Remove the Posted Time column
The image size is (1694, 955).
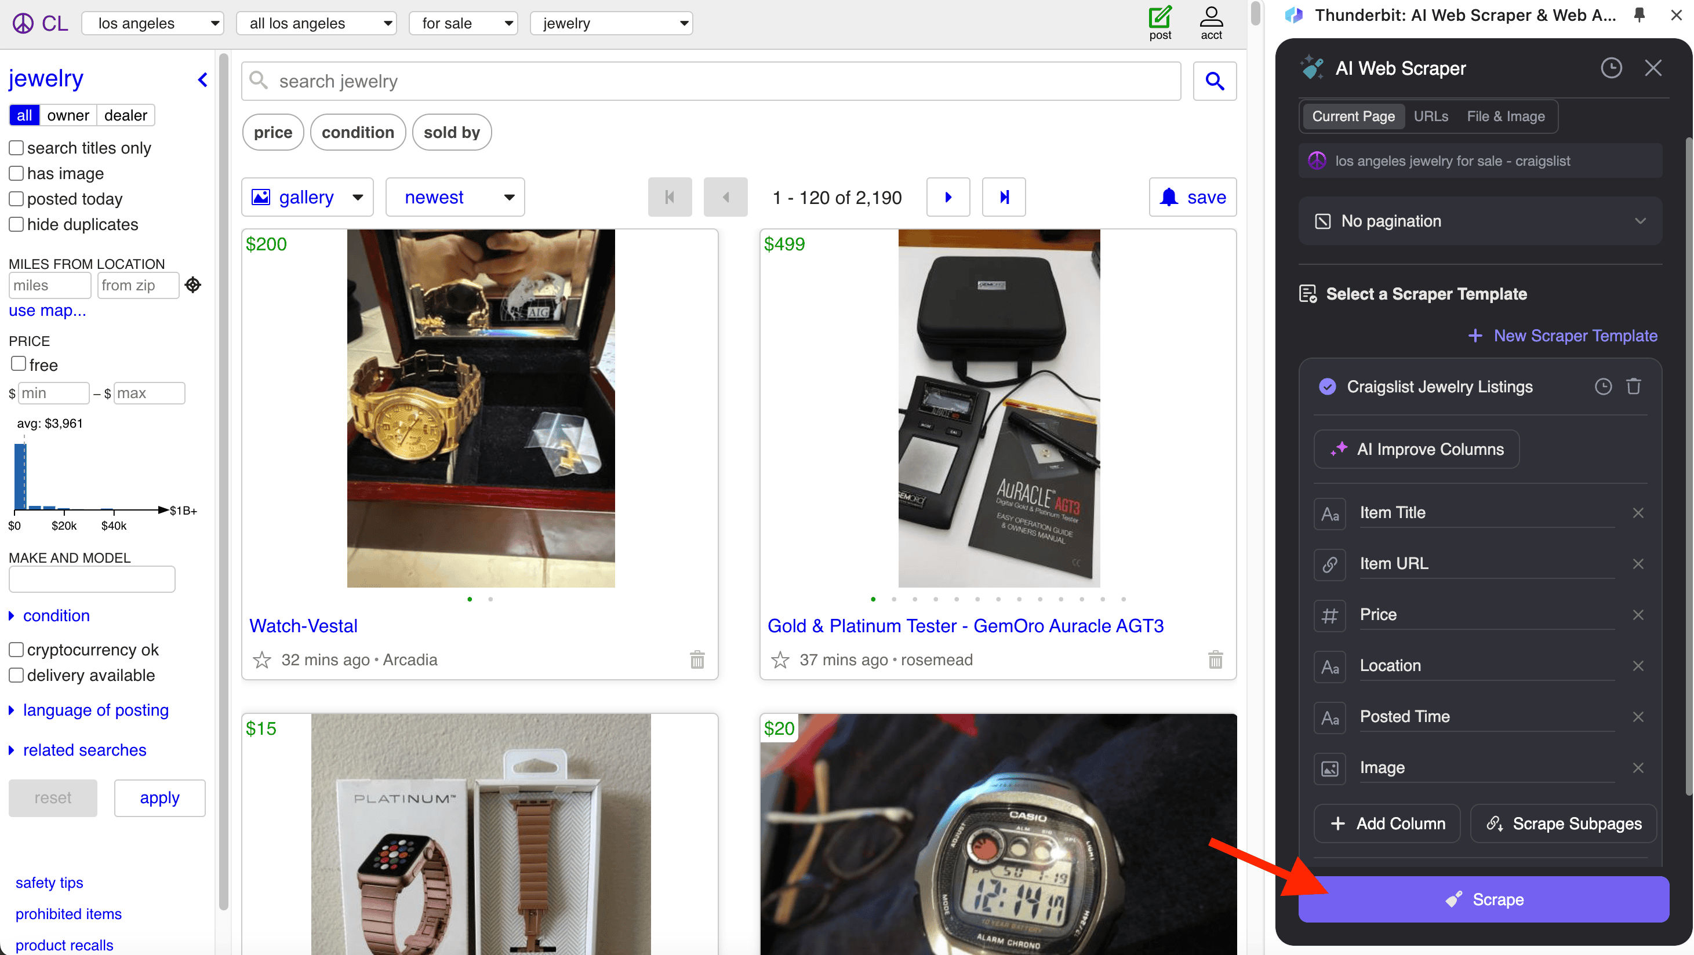[x=1637, y=716]
